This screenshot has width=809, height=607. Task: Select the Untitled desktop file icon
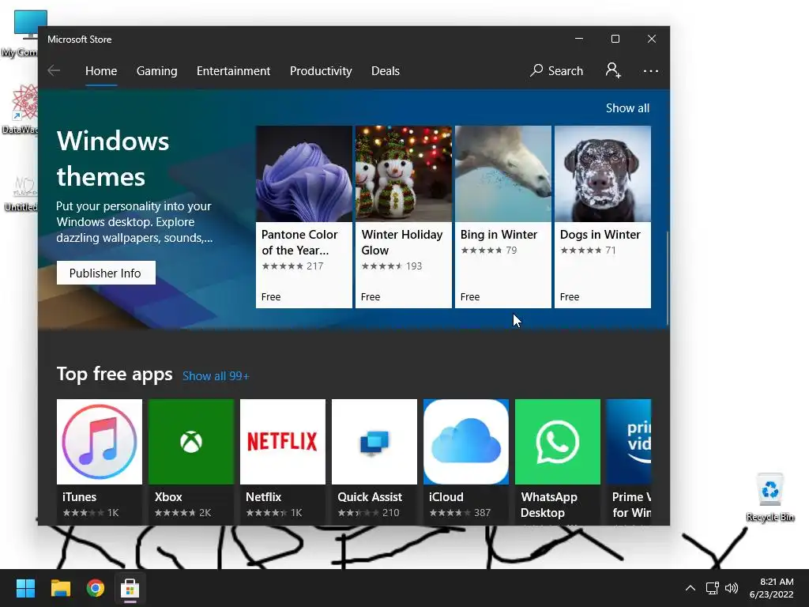[21, 194]
